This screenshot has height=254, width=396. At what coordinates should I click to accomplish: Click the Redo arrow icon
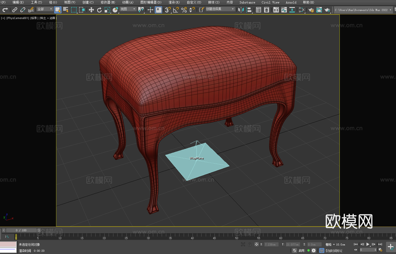pos(5,10)
